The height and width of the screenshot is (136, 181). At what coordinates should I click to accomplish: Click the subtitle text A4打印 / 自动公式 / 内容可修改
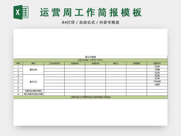90,22
